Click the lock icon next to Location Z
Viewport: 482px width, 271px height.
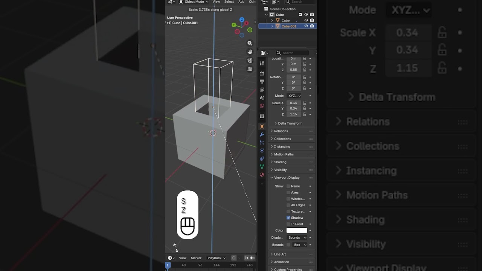pyautogui.click(x=304, y=70)
